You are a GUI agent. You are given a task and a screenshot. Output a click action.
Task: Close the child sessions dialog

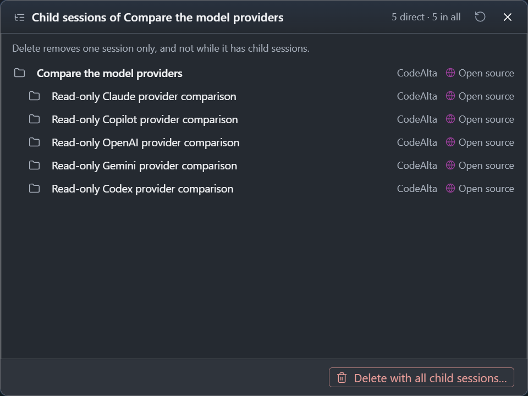(x=508, y=17)
